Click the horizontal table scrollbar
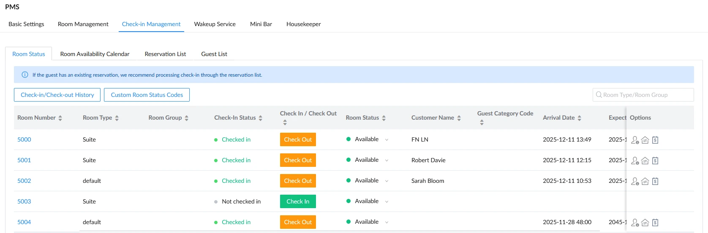Viewport: 708px width, 233px height. pos(340,231)
